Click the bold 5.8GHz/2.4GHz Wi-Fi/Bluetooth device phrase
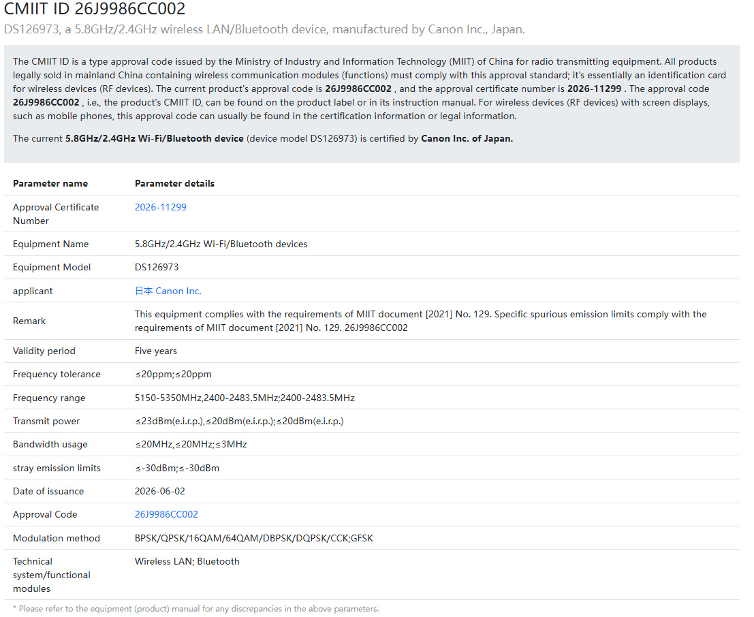Screen dimensions: 754x617 click(155, 138)
